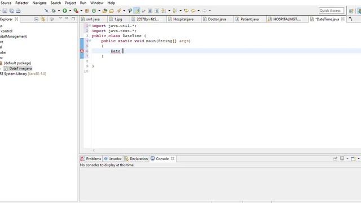The width and height of the screenshot is (361, 203).
Task: Switch to srv1.java editor tab
Action: 93,19
